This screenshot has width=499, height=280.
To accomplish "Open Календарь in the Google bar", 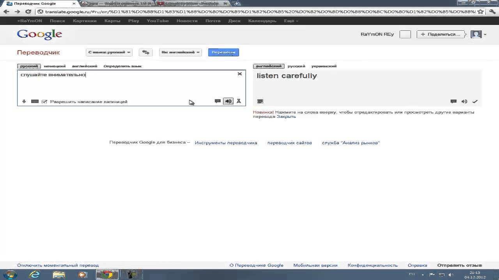I will (262, 21).
